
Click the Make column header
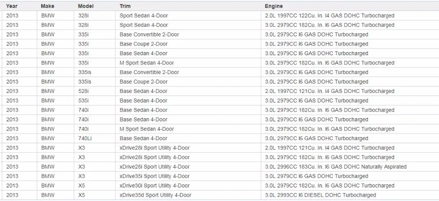click(47, 6)
